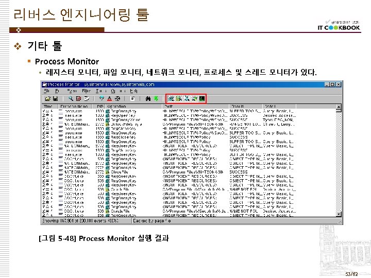Click the Backed by page file status text
Viewport: 371px width, 278px height.
[x=151, y=221]
